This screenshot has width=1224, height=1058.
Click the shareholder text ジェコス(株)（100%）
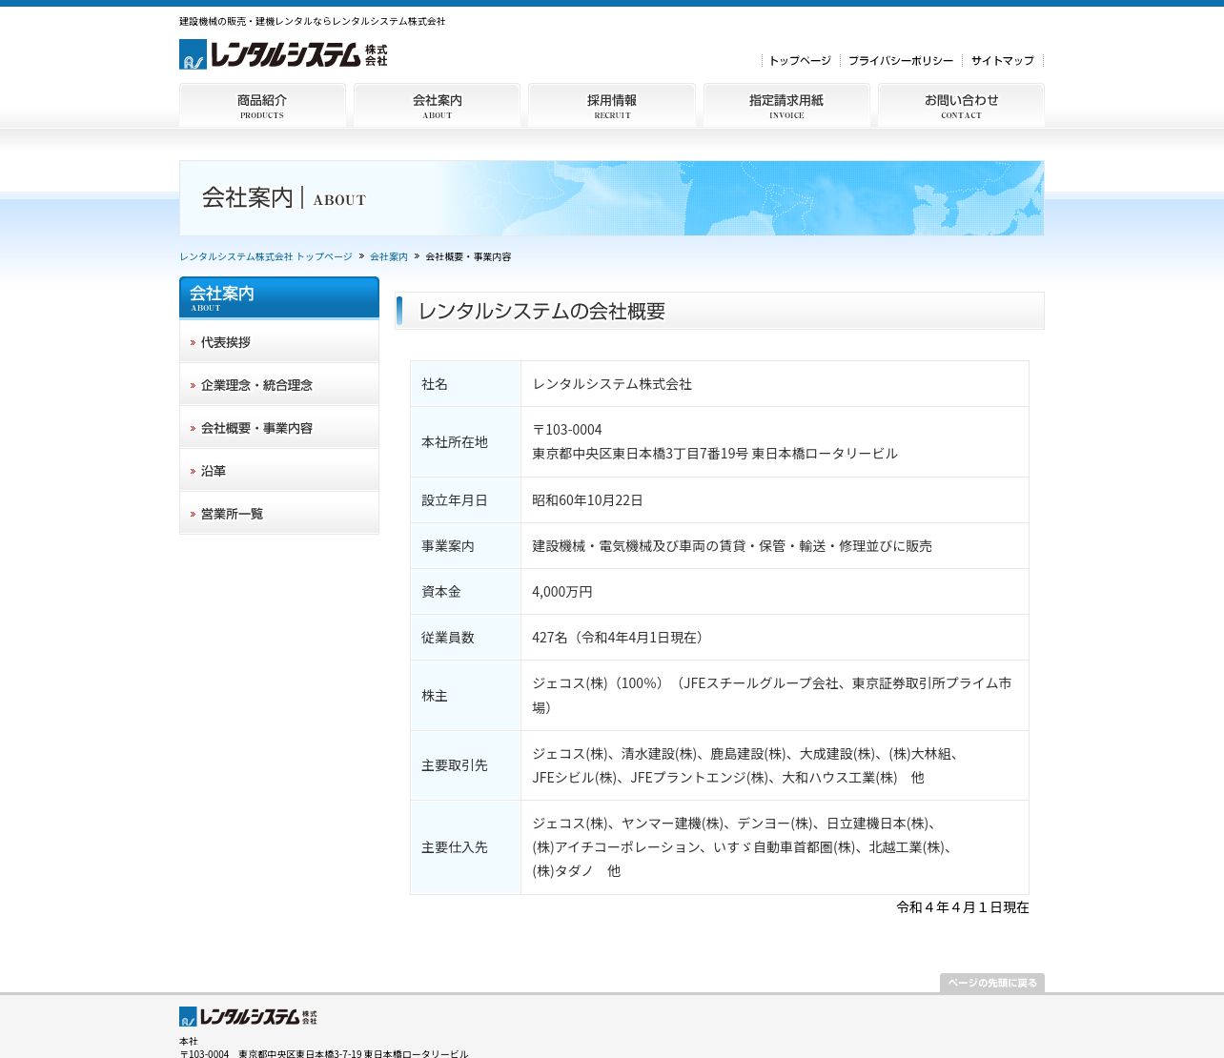click(x=599, y=683)
